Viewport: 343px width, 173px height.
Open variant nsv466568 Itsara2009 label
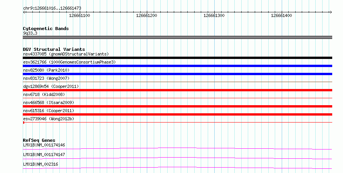click(49, 102)
